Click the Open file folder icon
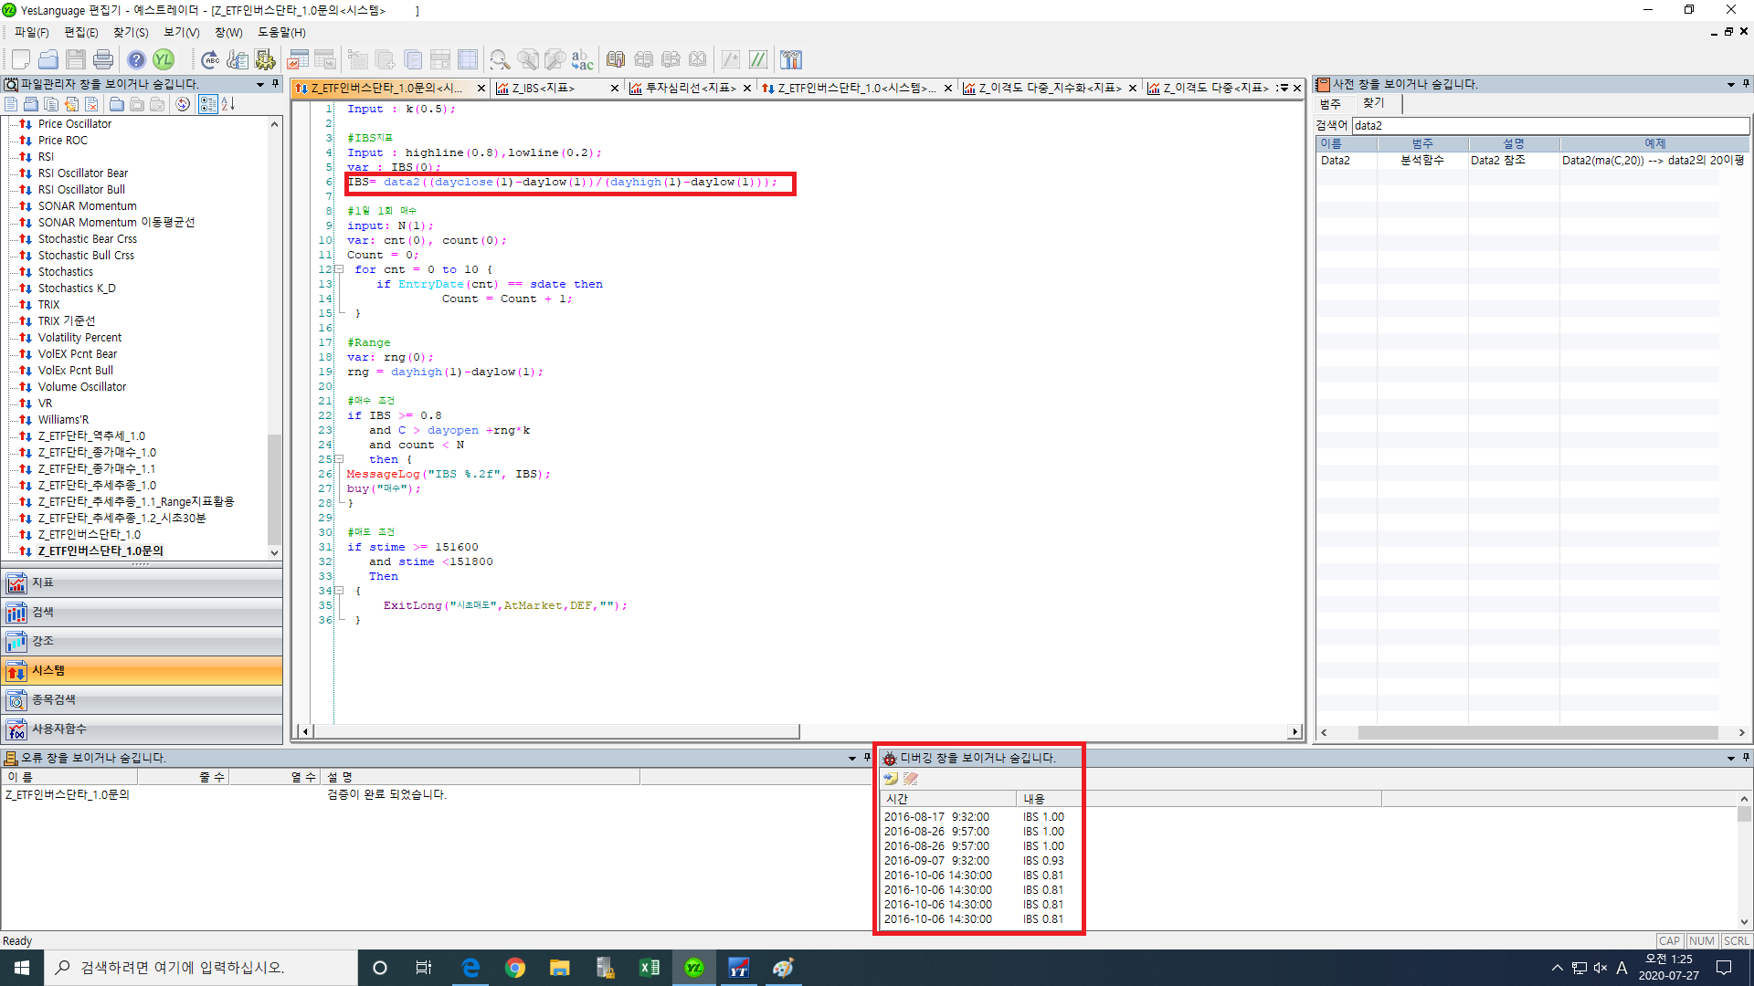This screenshot has width=1754, height=986. point(48,60)
